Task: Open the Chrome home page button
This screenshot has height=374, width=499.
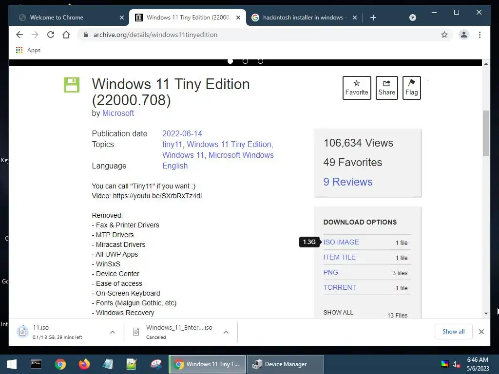Action: pyautogui.click(x=66, y=35)
